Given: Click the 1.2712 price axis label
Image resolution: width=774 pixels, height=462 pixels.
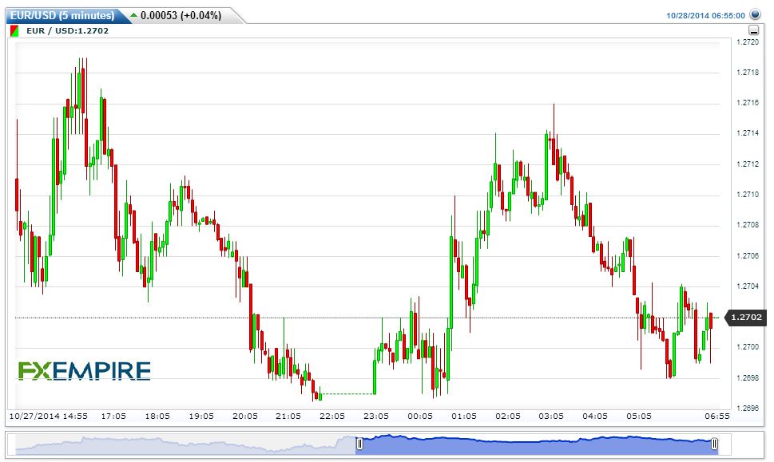Looking at the screenshot, I should (748, 164).
